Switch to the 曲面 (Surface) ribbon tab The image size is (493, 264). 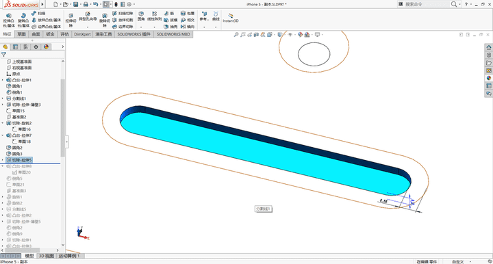pos(36,34)
